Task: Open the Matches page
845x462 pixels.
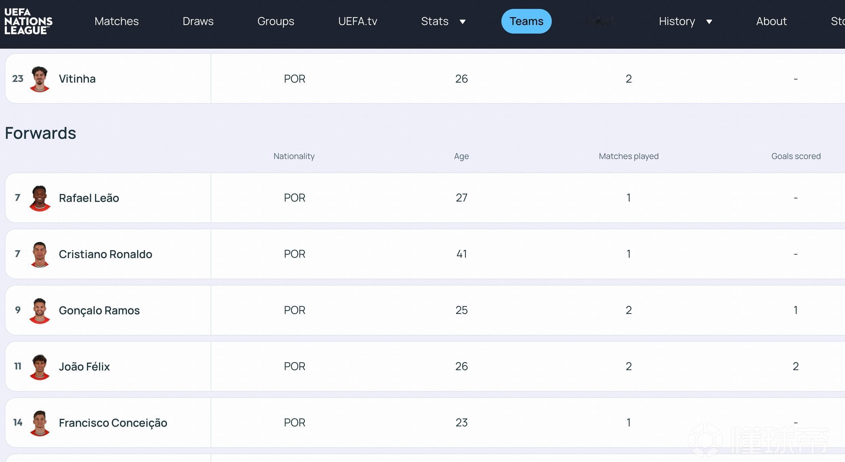Action: click(117, 21)
